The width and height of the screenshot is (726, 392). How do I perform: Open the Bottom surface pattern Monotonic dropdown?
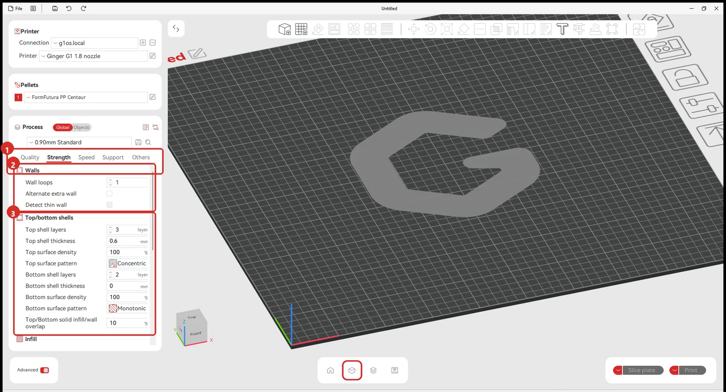point(127,308)
